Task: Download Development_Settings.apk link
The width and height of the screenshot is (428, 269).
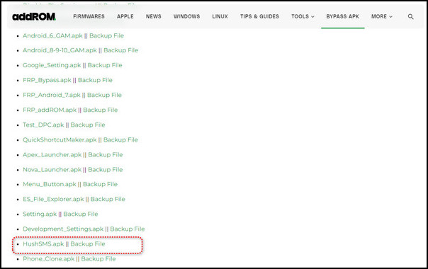Action: click(x=63, y=229)
